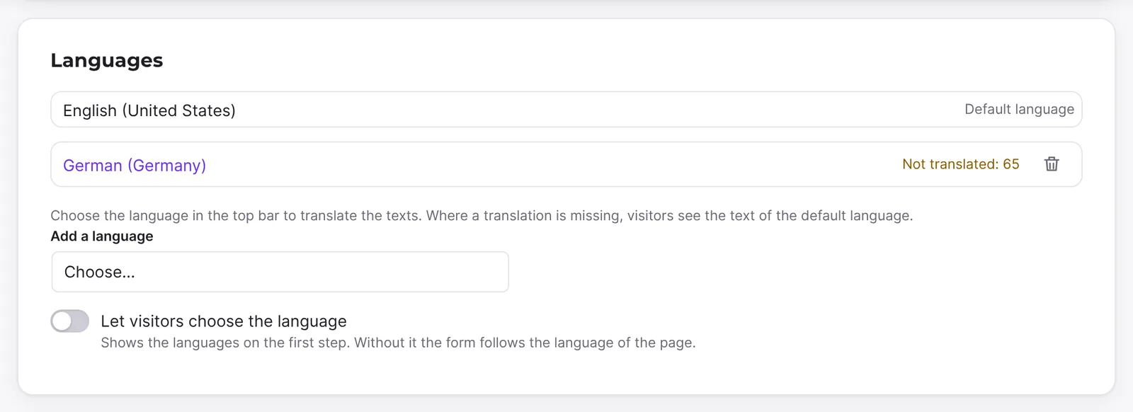1133x412 pixels.
Task: Click the Not translated: 65 status
Action: tap(961, 164)
